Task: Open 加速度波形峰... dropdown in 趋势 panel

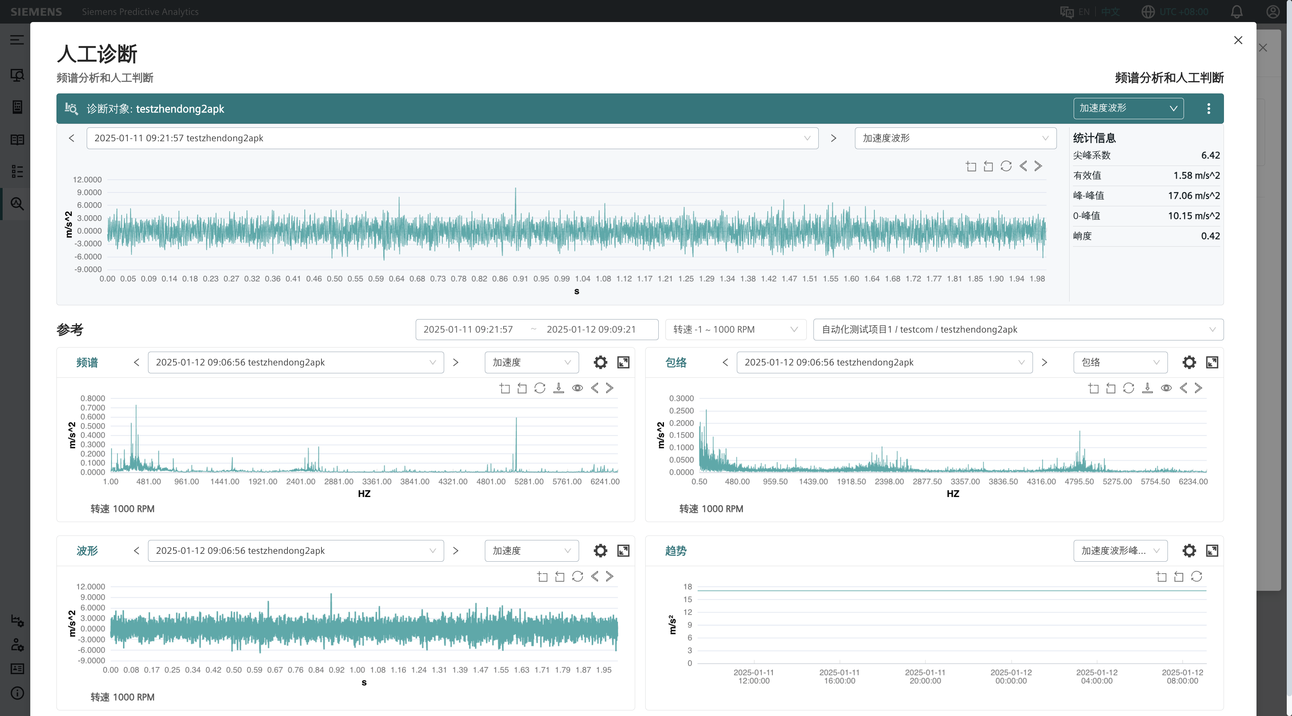Action: click(1120, 550)
